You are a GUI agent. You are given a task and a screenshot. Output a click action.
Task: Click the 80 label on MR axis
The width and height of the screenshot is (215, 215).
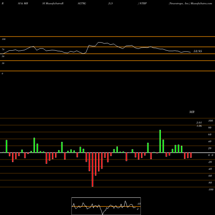coord(210,128)
